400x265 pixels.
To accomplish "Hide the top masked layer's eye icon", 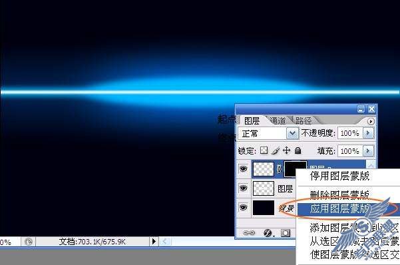I will 244,168.
